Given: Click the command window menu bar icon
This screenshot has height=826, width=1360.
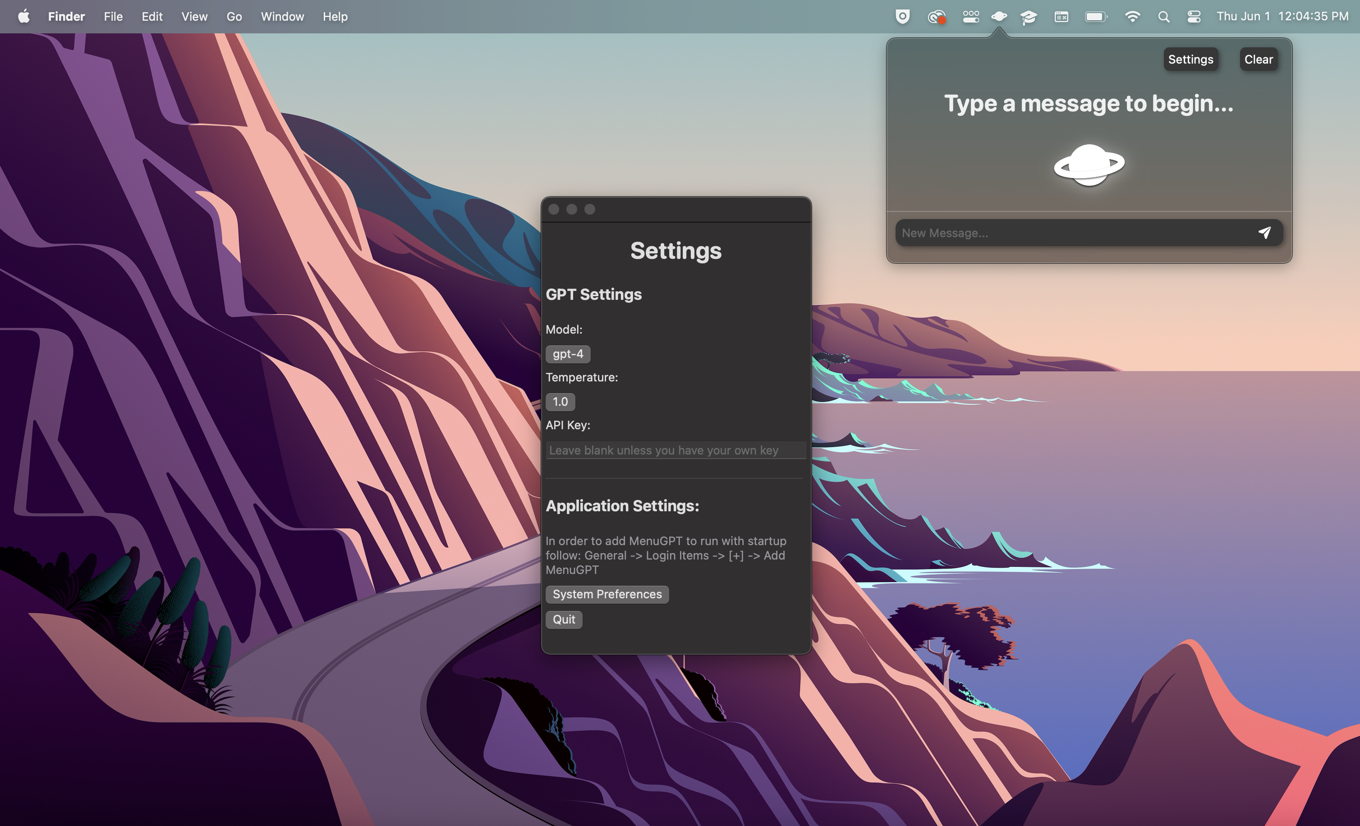Looking at the screenshot, I should point(1061,17).
